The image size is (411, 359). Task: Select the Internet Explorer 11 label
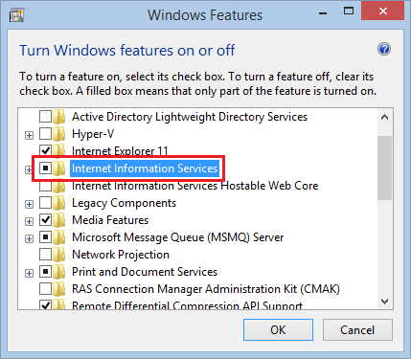(x=120, y=150)
